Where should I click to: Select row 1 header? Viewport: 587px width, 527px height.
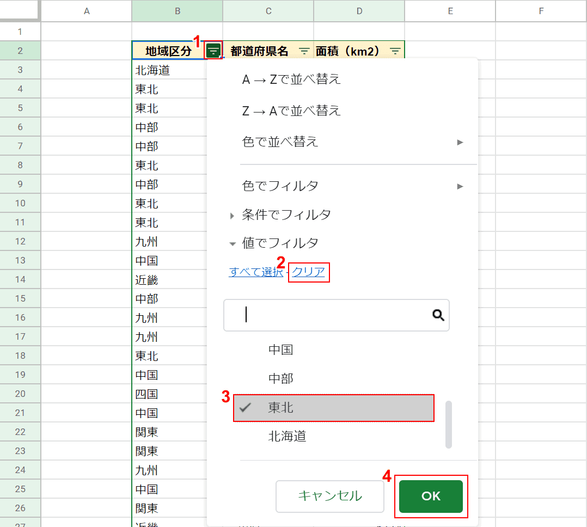(x=20, y=32)
